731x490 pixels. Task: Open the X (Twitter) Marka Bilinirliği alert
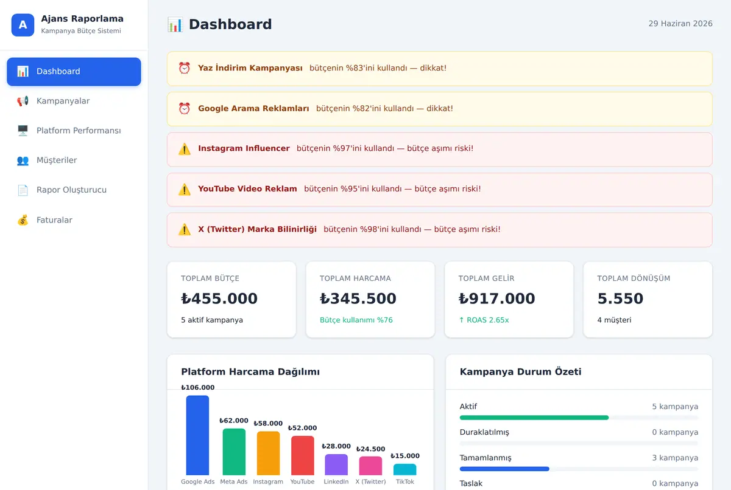tap(440, 230)
